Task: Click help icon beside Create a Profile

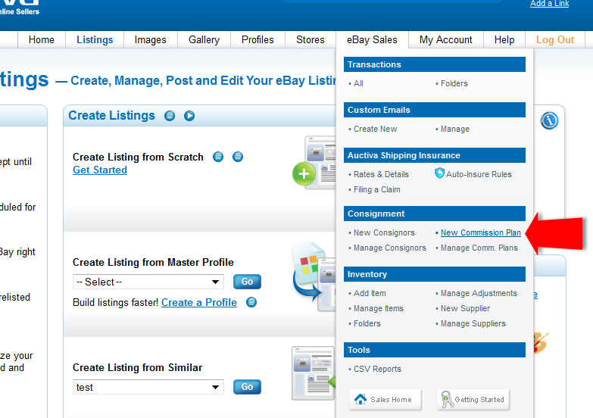Action: tap(251, 302)
